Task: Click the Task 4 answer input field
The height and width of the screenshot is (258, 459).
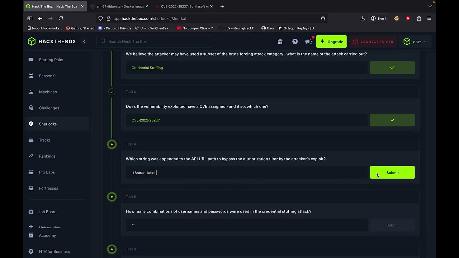Action: (x=247, y=173)
